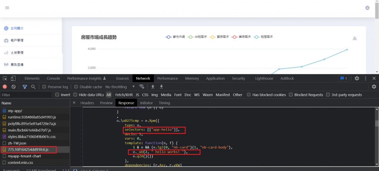This screenshot has height=171, width=379.
Task: Select the Font filter type
Action: pos(178,95)
